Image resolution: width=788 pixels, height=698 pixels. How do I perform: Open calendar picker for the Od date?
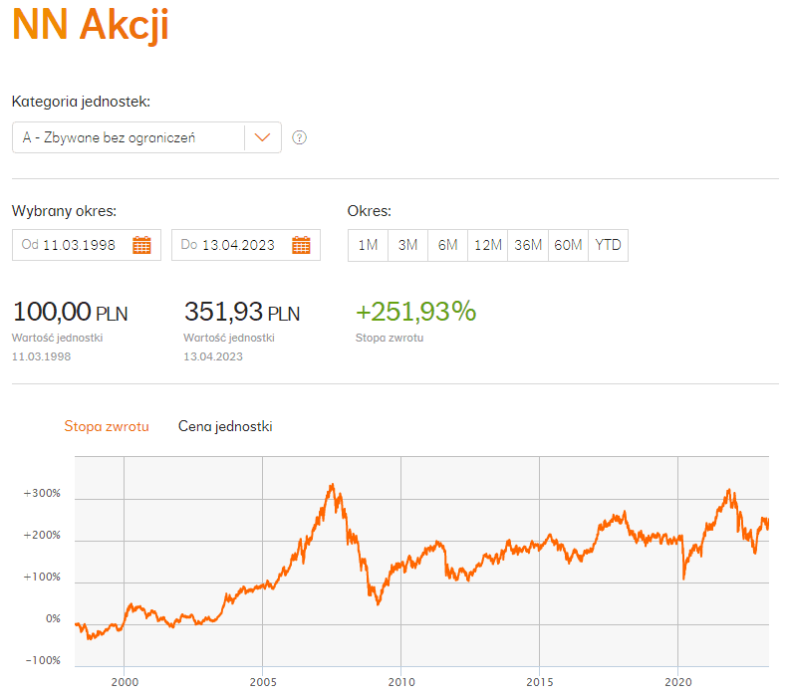click(x=141, y=245)
